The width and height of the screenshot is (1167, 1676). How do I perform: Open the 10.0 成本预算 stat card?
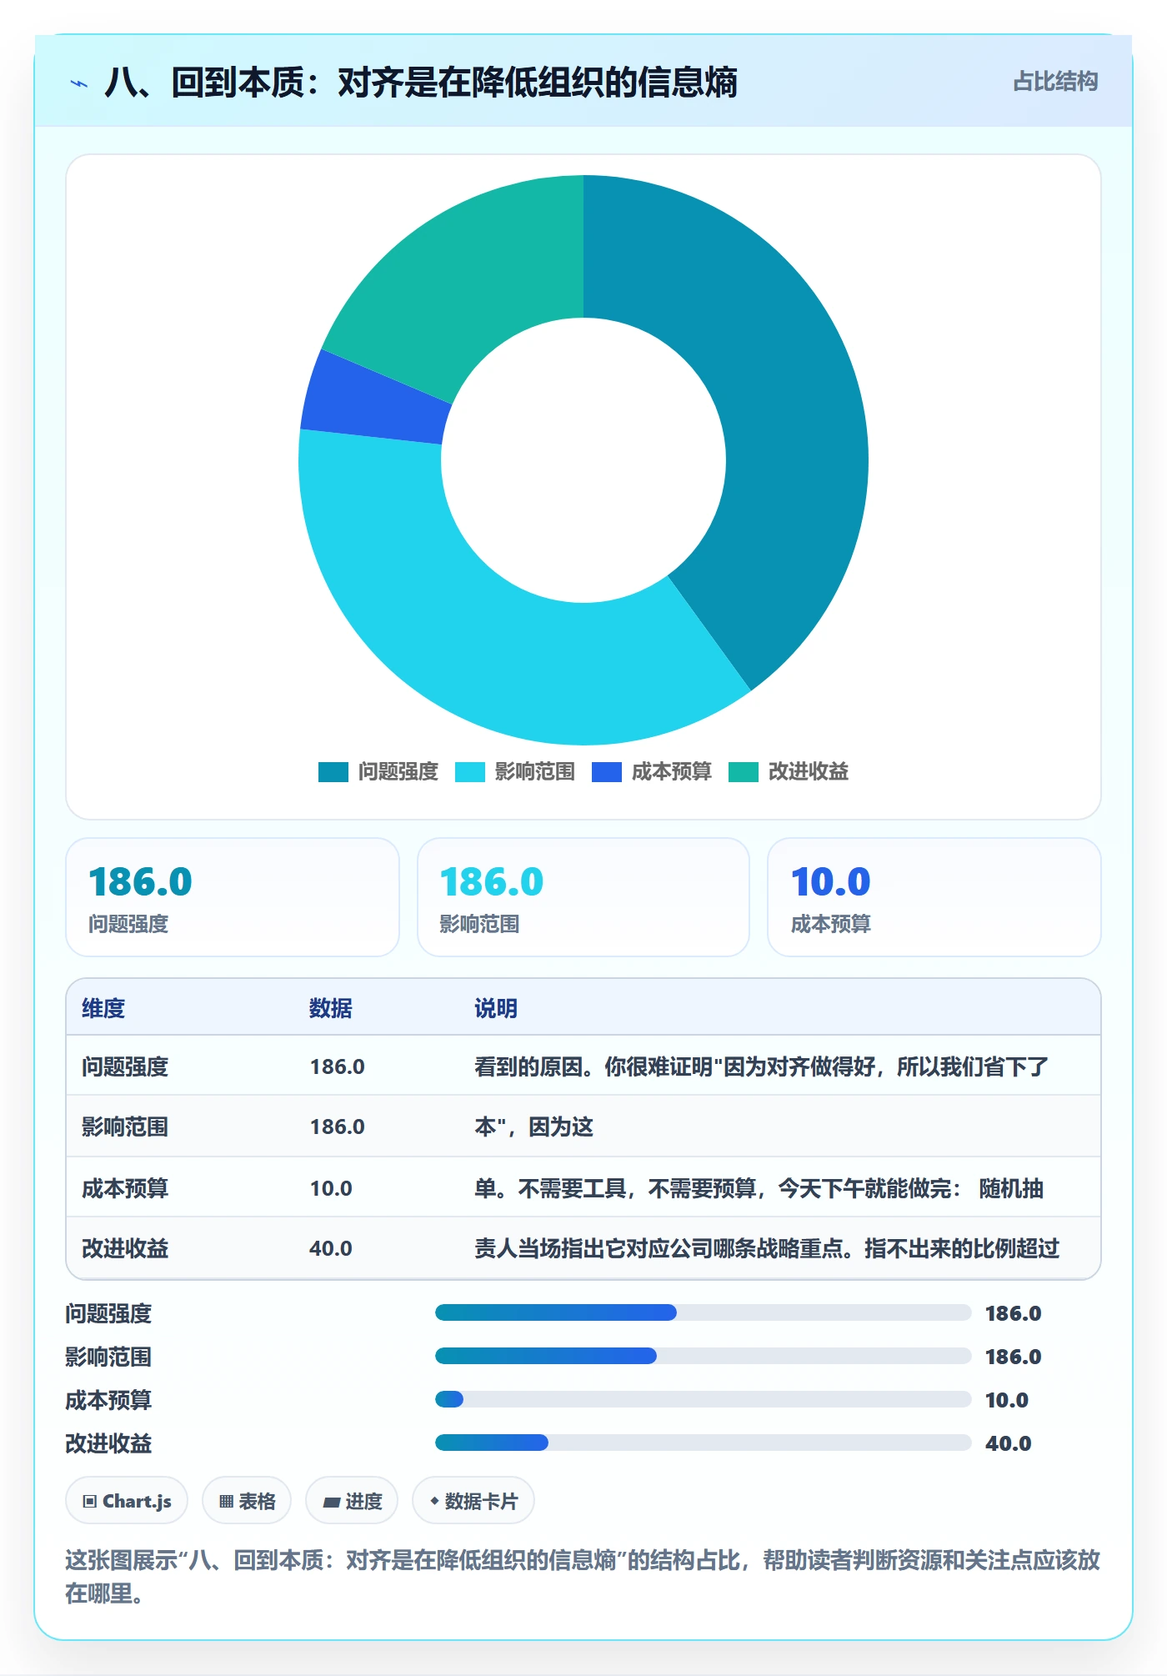coord(934,897)
